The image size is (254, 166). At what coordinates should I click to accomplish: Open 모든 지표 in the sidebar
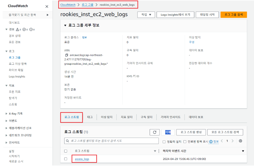coord(15,92)
